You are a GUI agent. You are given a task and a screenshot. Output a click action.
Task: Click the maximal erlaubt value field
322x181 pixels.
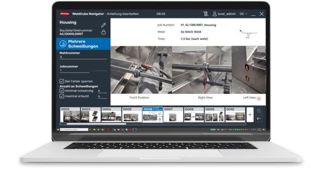pyautogui.click(x=102, y=96)
